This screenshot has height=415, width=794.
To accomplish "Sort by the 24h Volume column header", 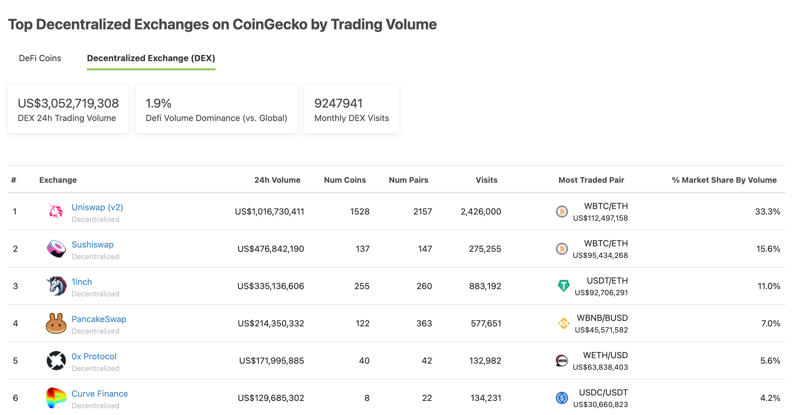I will tap(277, 180).
